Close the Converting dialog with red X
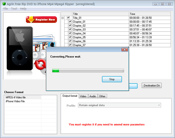This screenshot has height=138, width=175. tap(124, 50)
